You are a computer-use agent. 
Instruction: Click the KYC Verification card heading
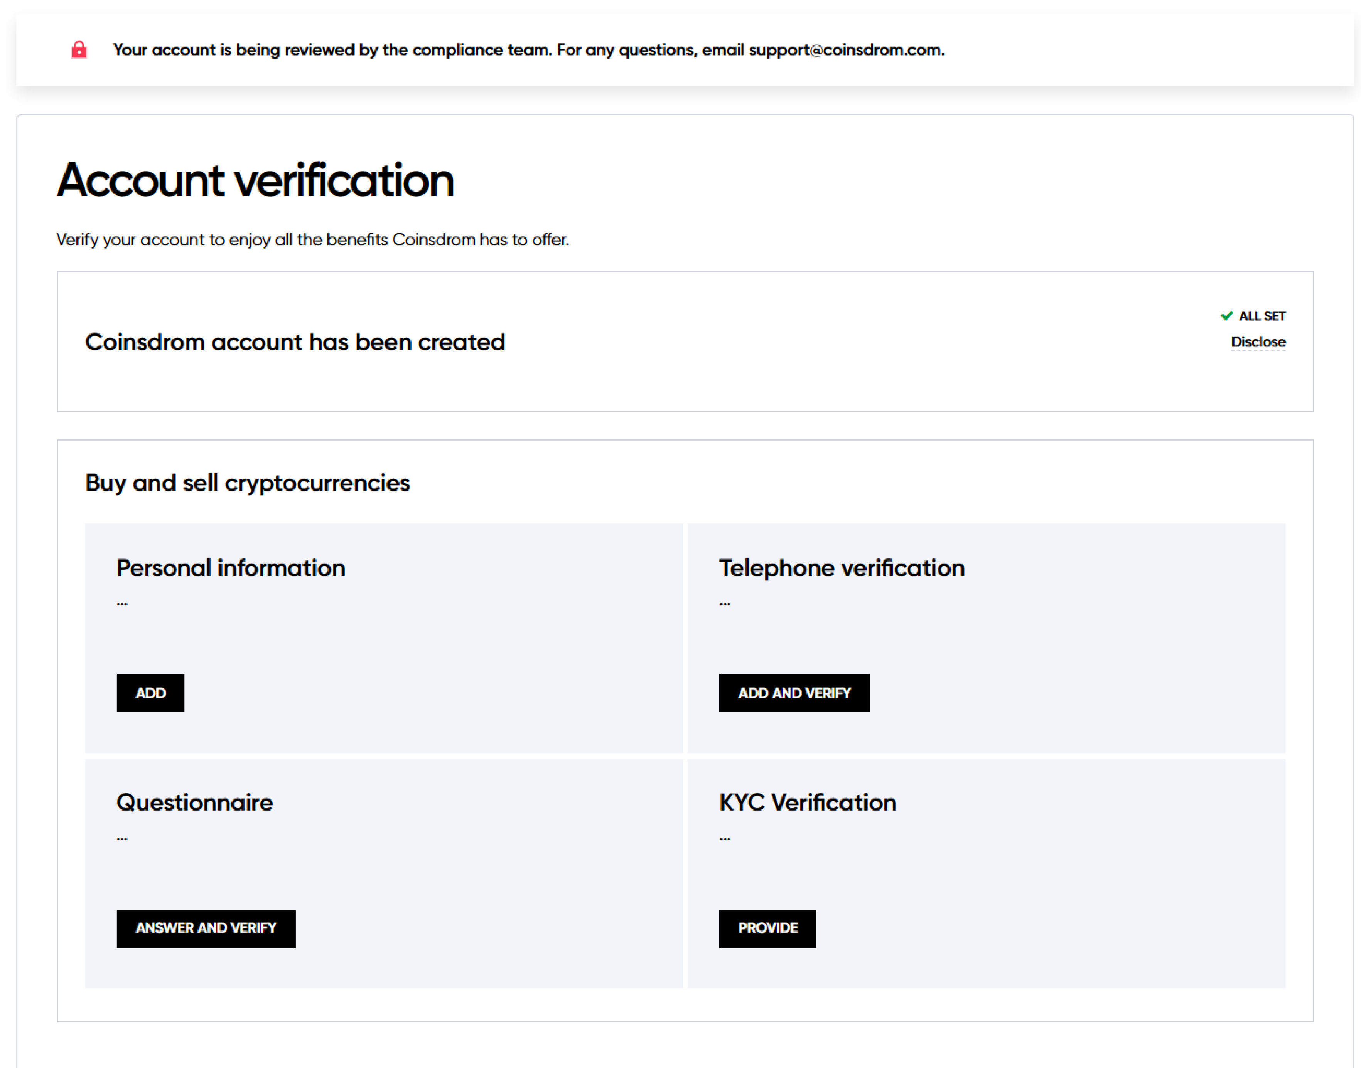tap(807, 802)
